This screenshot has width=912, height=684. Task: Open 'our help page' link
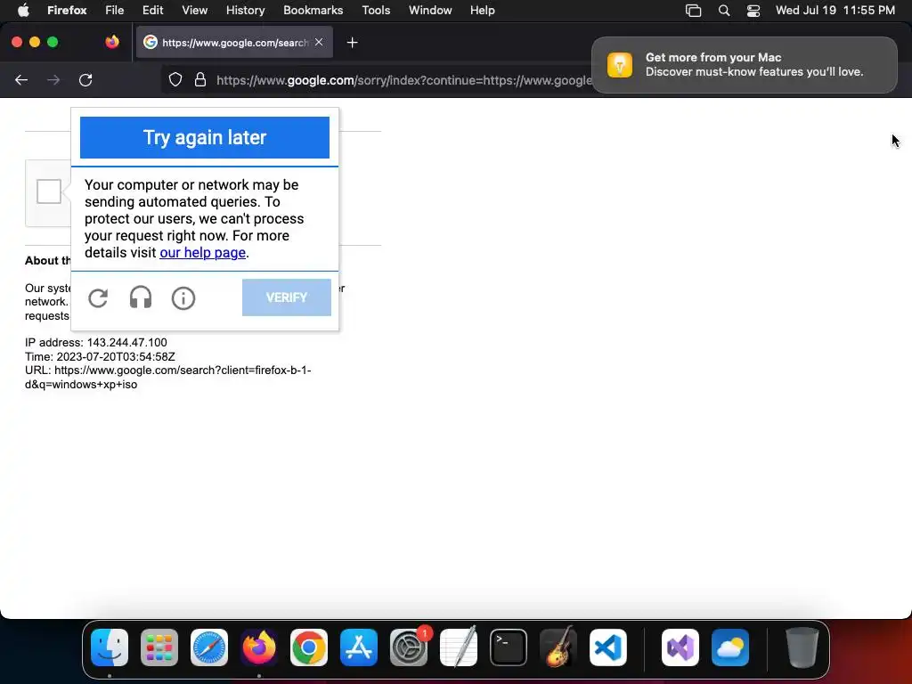pos(202,252)
